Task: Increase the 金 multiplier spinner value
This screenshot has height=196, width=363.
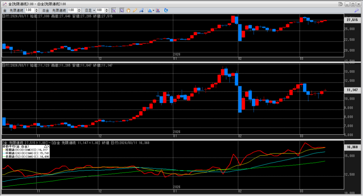Action: pyautogui.click(x=37, y=10)
